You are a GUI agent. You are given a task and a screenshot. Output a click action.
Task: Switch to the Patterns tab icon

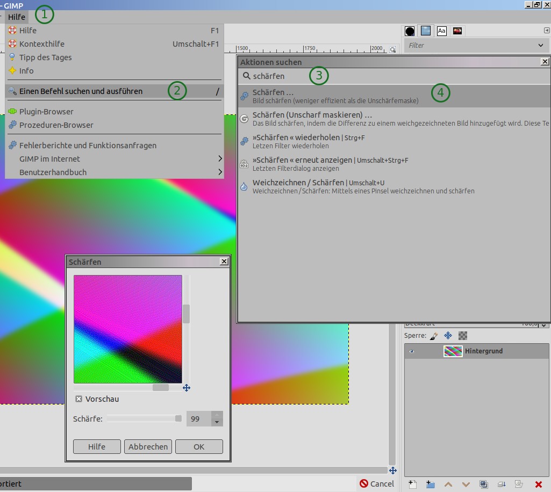[426, 31]
